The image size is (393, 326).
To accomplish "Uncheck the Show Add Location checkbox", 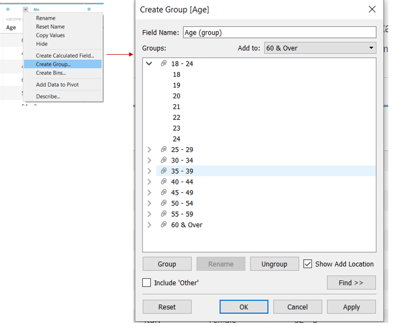I will pyautogui.click(x=308, y=264).
